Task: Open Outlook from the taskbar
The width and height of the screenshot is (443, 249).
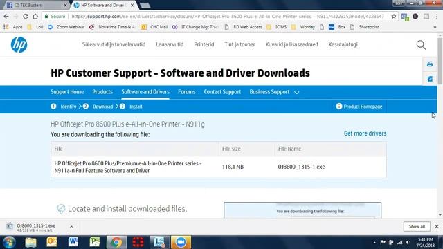Action: 52,242
